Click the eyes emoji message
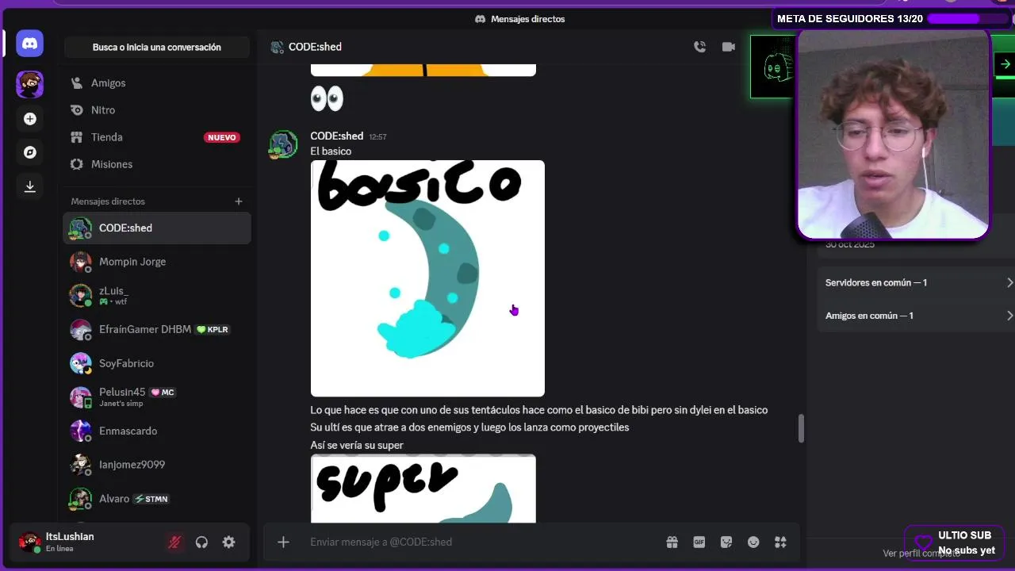Screen dimensions: 1015x571 (327, 98)
